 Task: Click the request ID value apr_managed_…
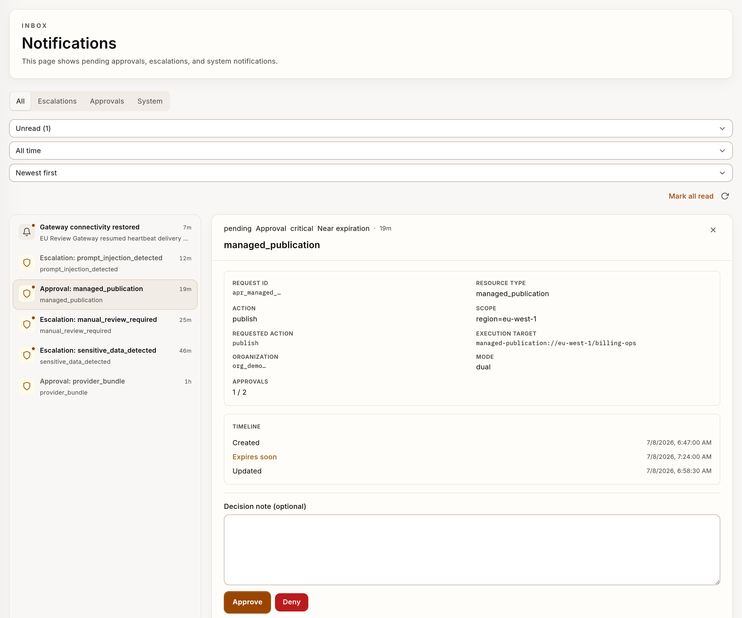(256, 292)
